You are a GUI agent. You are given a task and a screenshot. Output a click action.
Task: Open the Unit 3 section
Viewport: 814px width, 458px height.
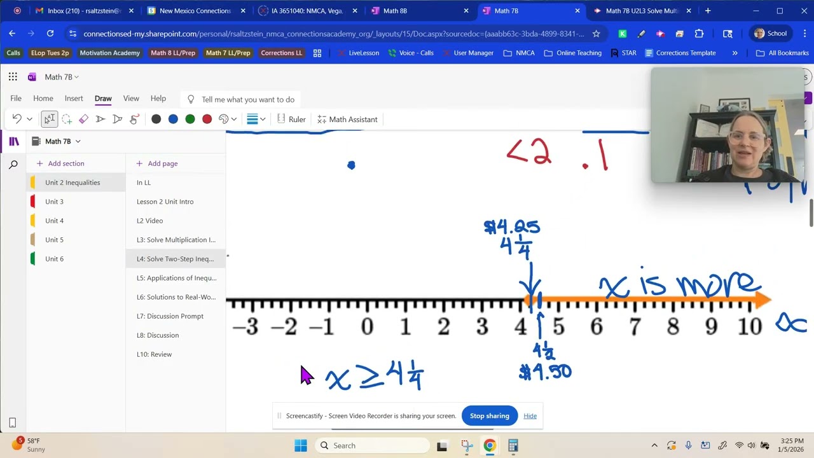(x=76, y=202)
